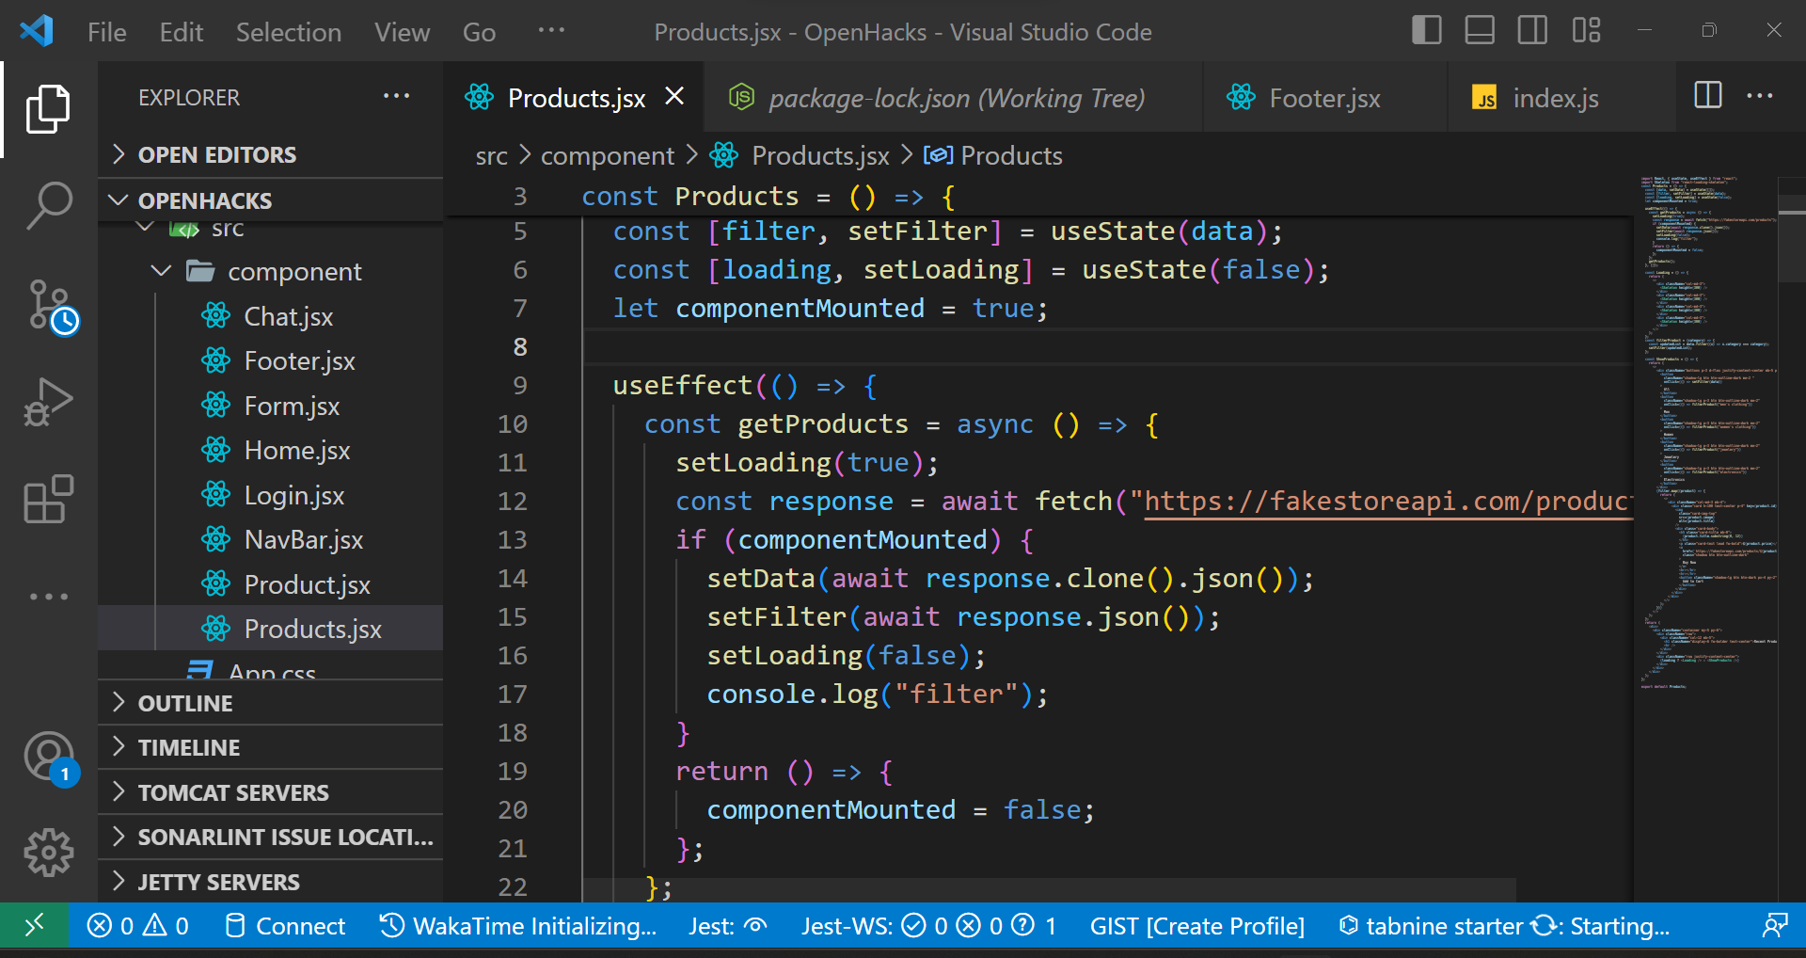Expand the SonarLint Issue Locations section
The image size is (1806, 958).
271,837
